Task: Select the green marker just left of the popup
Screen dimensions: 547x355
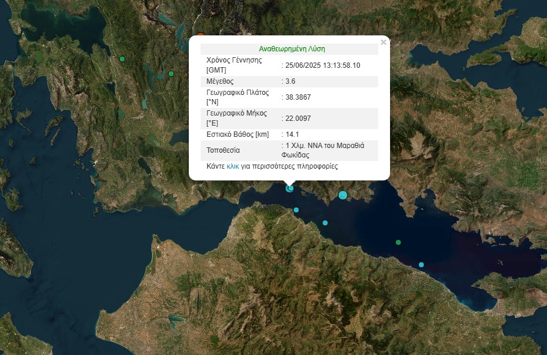Action: (x=171, y=74)
